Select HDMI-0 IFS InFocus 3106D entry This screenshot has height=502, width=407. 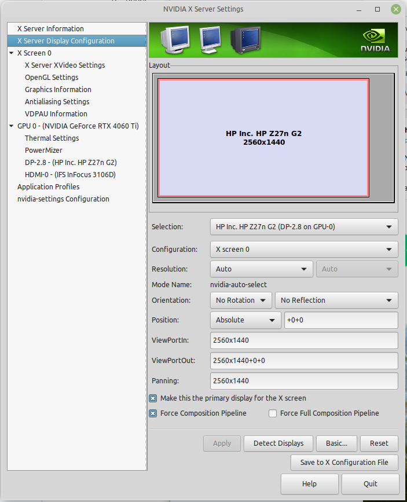(x=70, y=175)
